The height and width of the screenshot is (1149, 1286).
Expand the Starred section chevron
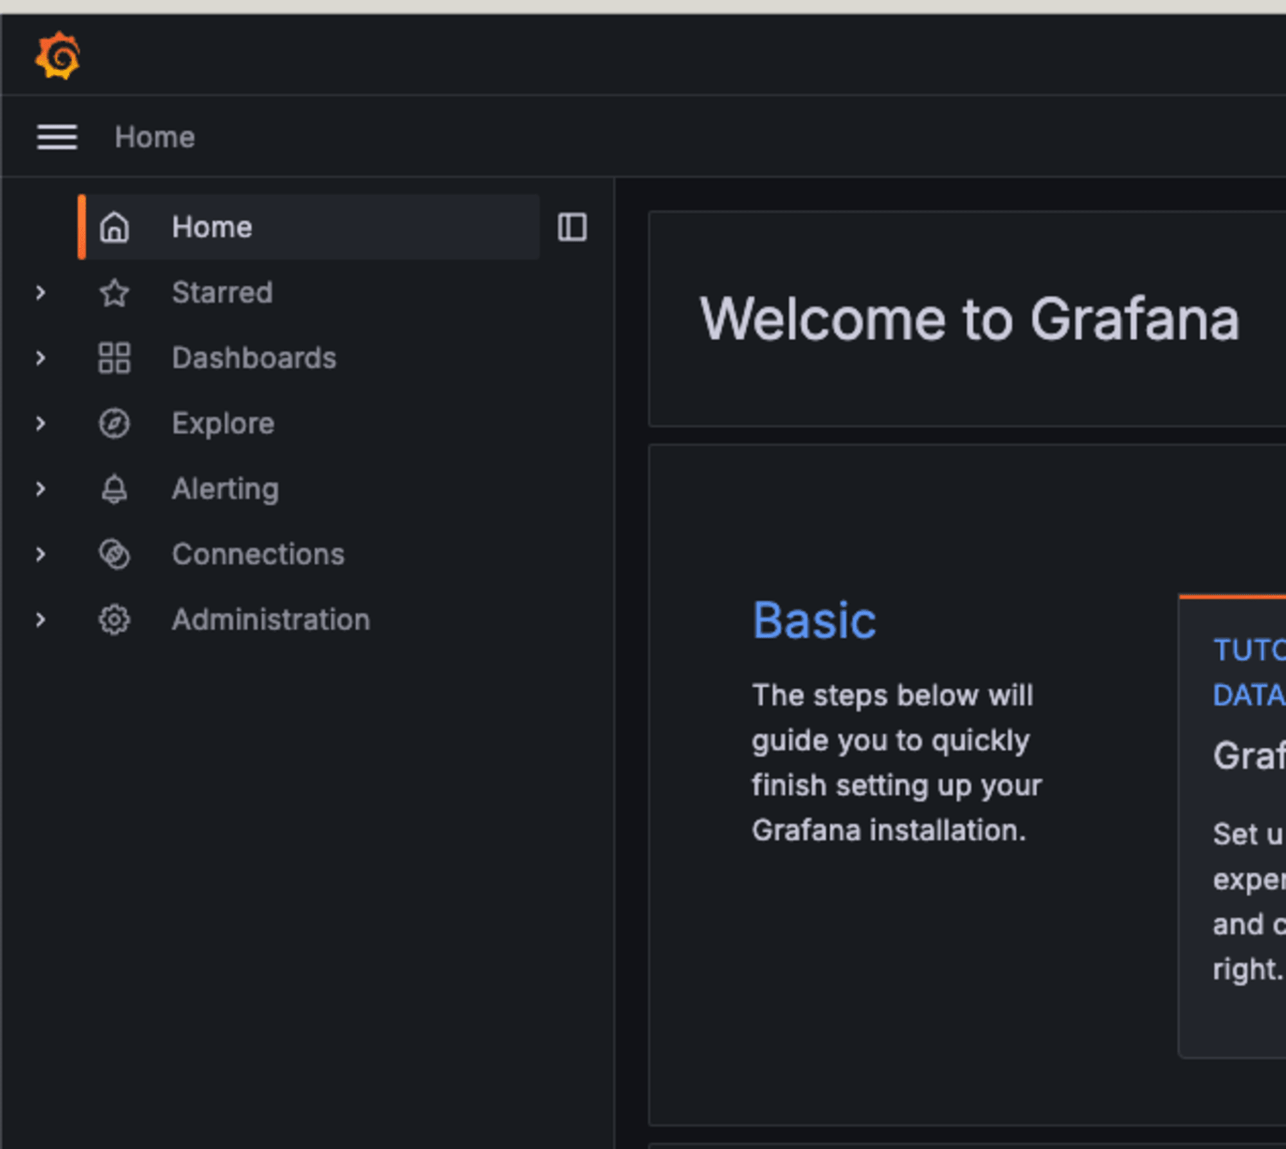(x=41, y=293)
